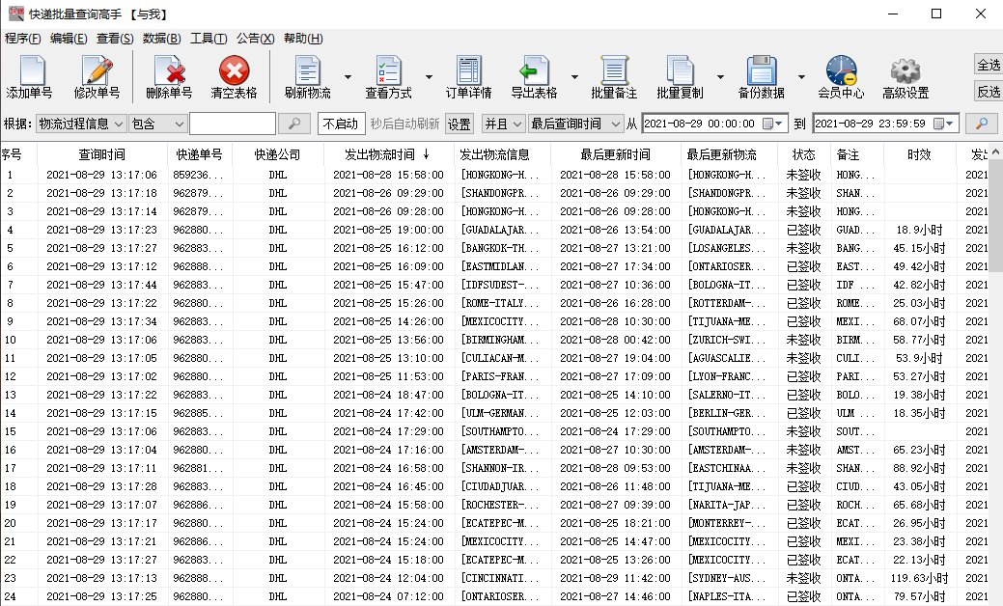
Task: Open 批量备注 batch remarks tool
Action: coord(614,77)
